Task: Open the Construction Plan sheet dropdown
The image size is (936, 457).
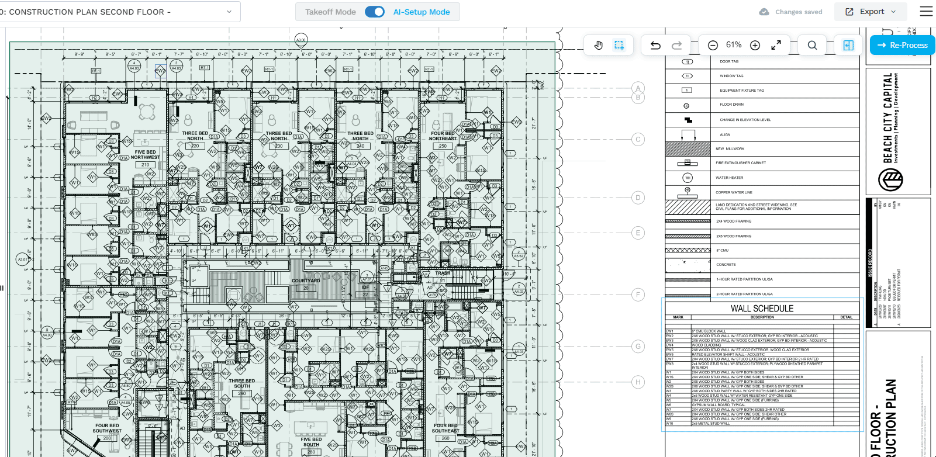Action: (229, 12)
